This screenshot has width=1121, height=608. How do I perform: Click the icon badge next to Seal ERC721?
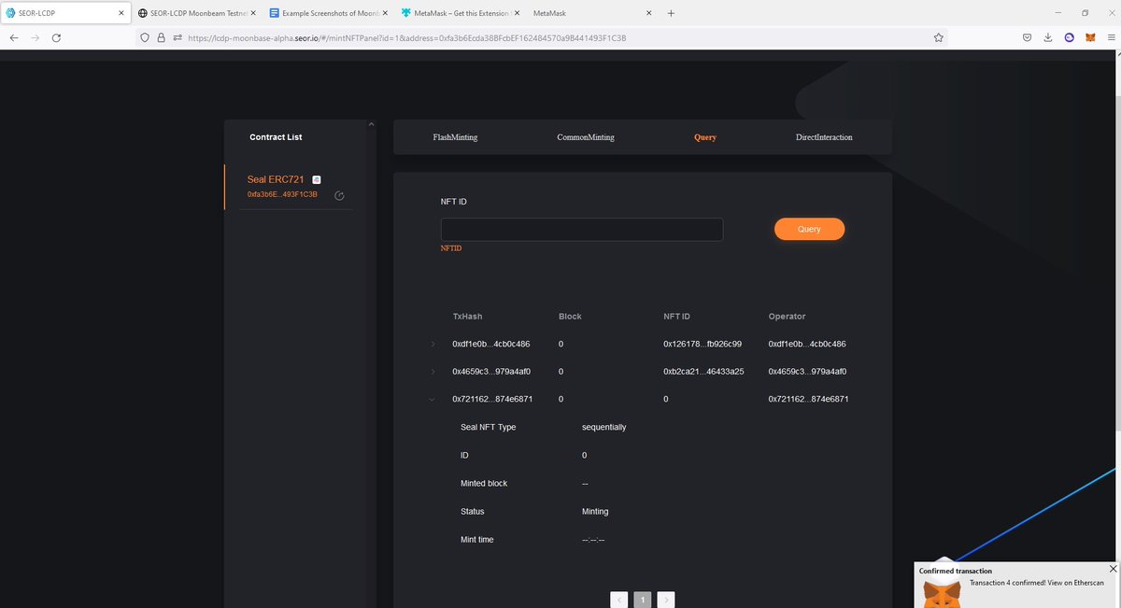pos(316,178)
